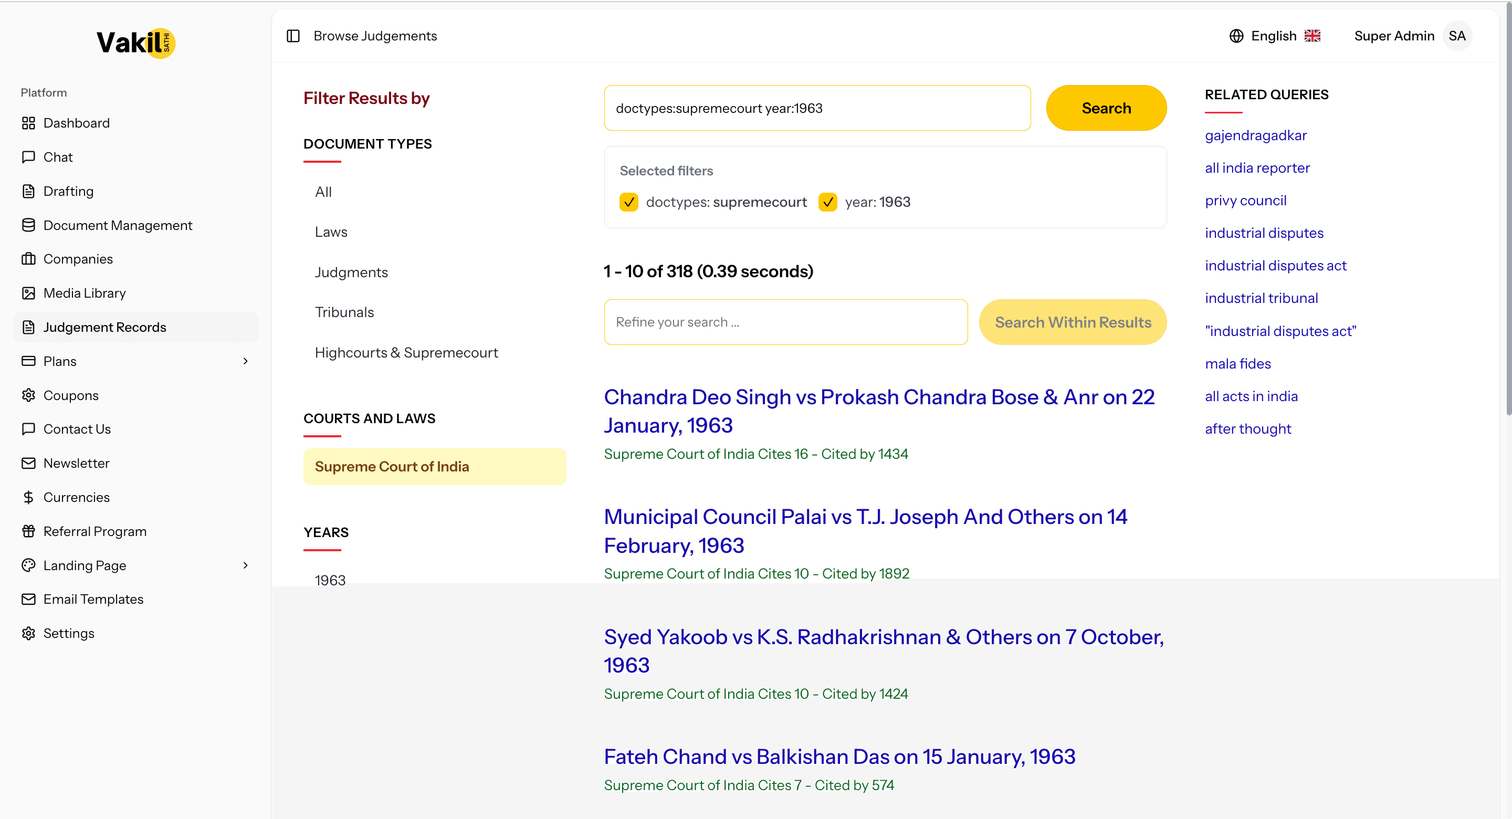
Task: Select the Tribunals document type
Action: 344,312
